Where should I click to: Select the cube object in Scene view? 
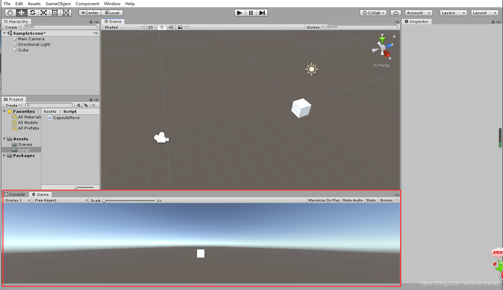[301, 108]
